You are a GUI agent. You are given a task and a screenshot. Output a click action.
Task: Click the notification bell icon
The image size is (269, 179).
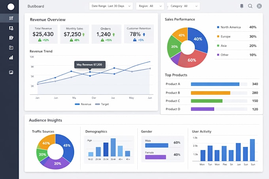242,6
